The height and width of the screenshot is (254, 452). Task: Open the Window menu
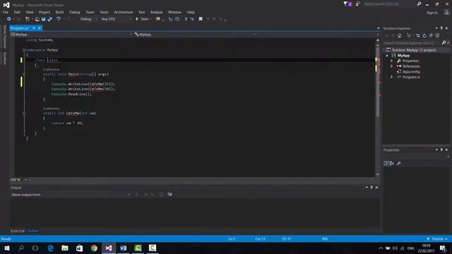pos(174,12)
